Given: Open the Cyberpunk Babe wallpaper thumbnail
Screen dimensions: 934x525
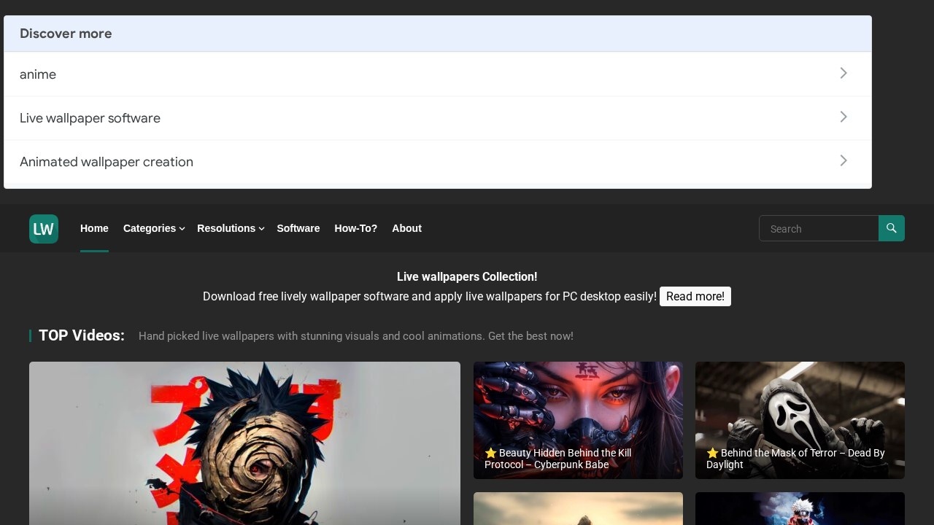Looking at the screenshot, I should coord(578,420).
